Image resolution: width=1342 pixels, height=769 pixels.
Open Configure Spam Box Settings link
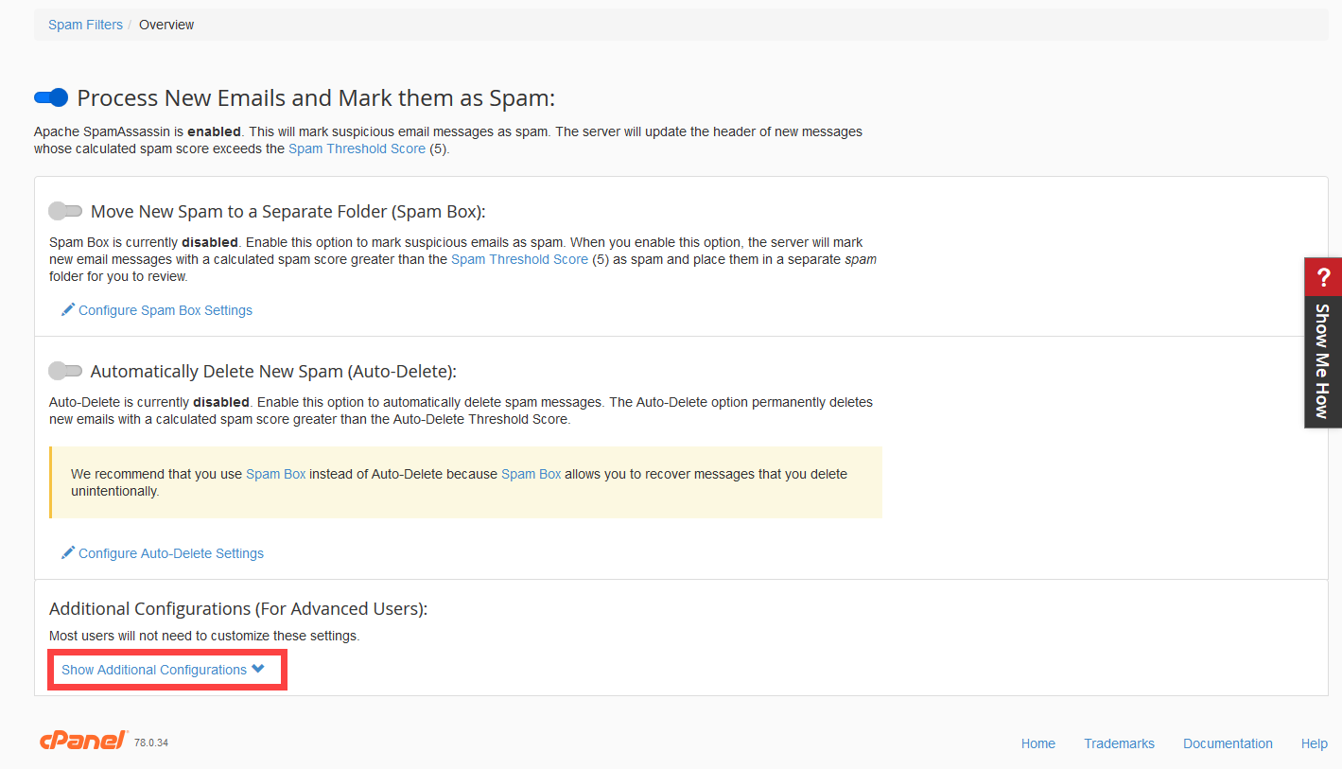click(x=166, y=310)
